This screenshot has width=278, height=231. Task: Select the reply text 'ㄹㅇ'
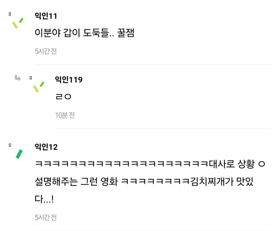point(63,97)
